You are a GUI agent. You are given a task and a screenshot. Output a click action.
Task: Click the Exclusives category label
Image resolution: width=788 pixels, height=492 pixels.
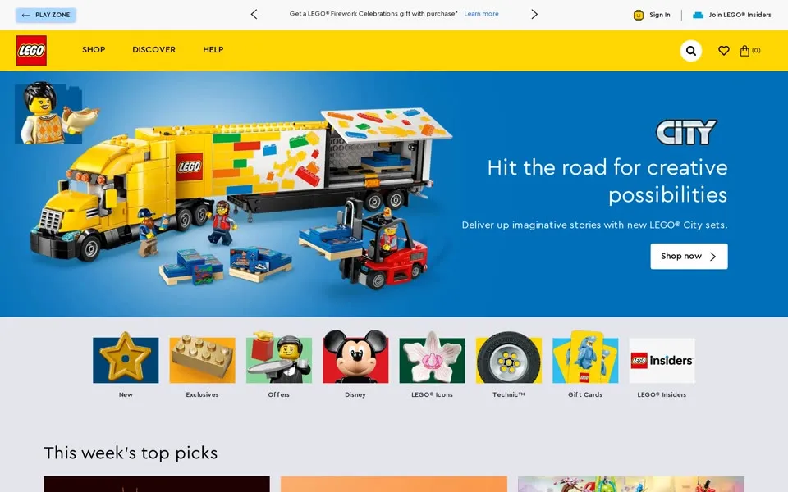[x=202, y=394]
